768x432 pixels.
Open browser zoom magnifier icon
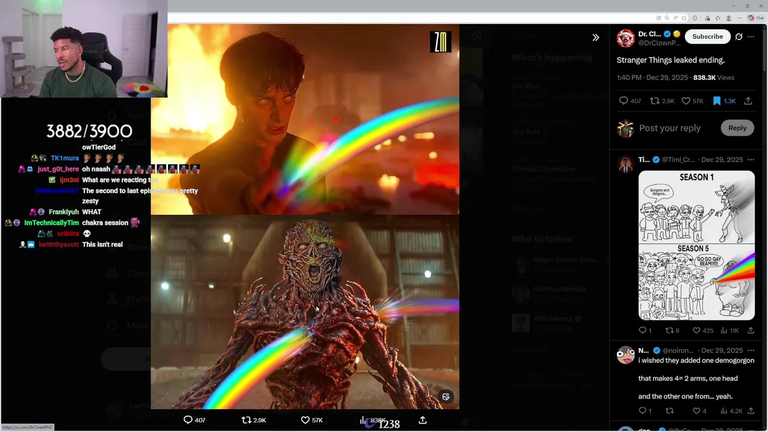[x=667, y=18]
